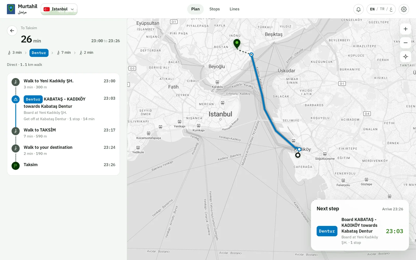Click 'Arrive 23:26' in Next step card
This screenshot has height=260, width=416.
(x=393, y=209)
